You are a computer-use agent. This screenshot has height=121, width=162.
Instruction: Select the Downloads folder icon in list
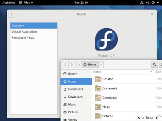click(98, 97)
